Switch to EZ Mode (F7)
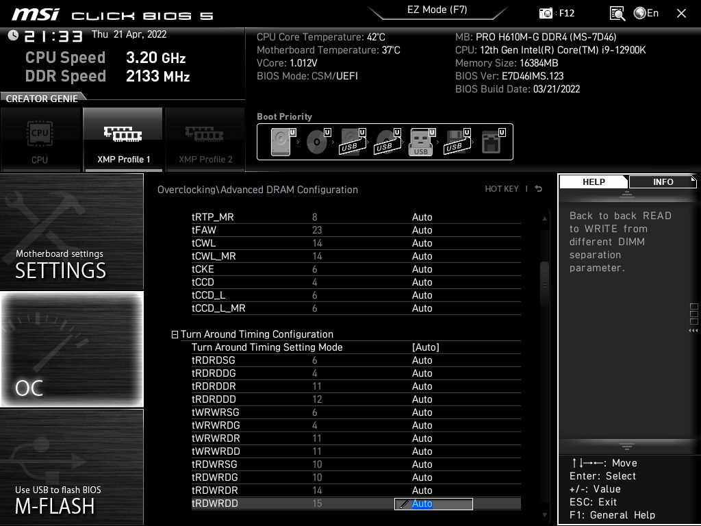Viewport: 701px width, 526px height. 437,10
